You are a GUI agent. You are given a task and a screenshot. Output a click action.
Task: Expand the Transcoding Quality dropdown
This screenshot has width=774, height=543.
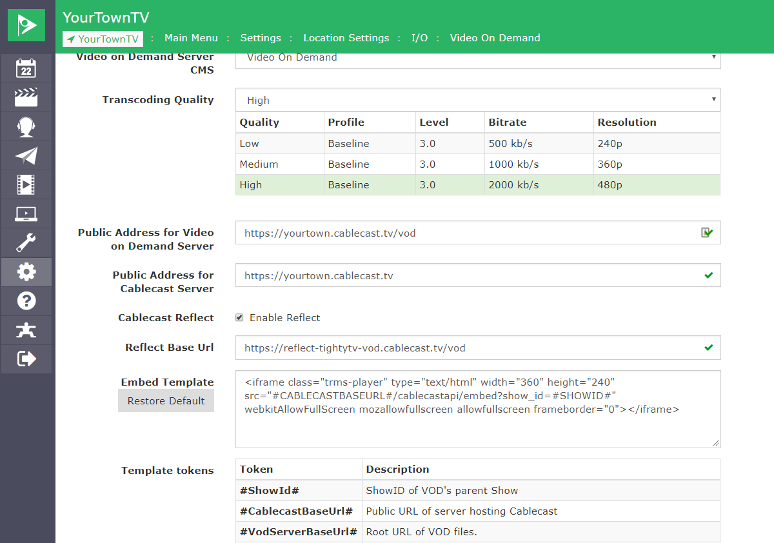coord(477,100)
